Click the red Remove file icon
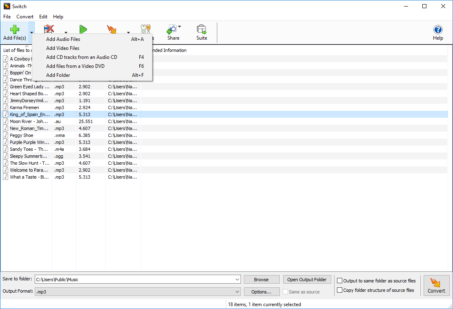This screenshot has height=309, width=453. pyautogui.click(x=49, y=29)
